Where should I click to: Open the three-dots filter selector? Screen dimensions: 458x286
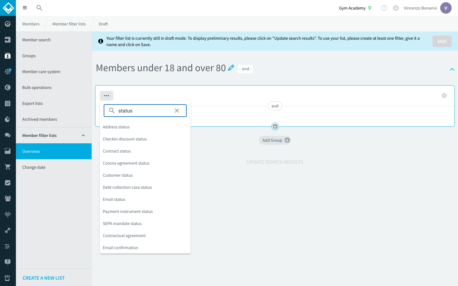point(107,96)
